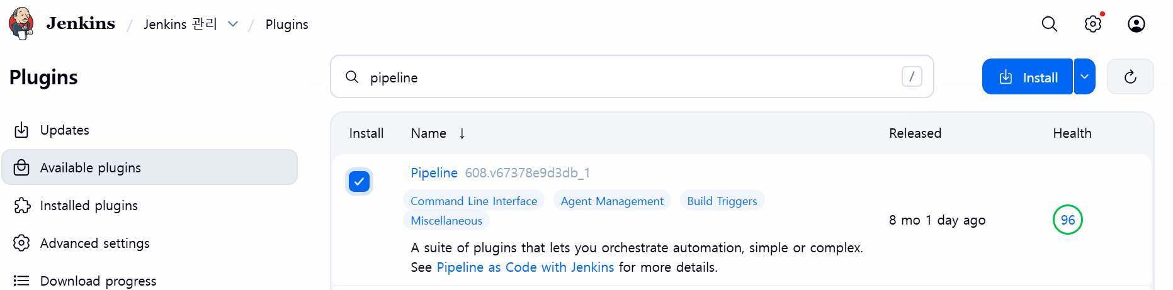This screenshot has height=290, width=1173.
Task: Sort by the Name column header
Action: 428,133
